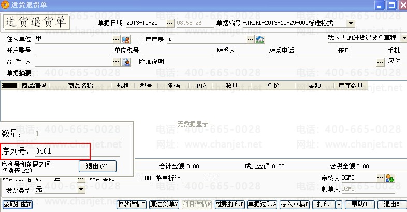Image resolution: width=407 pixels, height=212 pixels.
Task: Click the 条码扫描 barcode scan button
Action: pos(18,204)
